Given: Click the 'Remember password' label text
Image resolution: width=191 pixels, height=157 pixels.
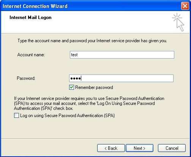Looking at the screenshot, I should pos(94,87).
